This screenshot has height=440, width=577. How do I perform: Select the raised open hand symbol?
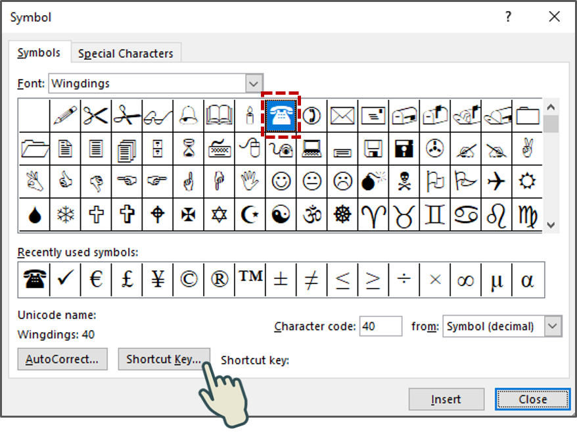click(x=250, y=182)
